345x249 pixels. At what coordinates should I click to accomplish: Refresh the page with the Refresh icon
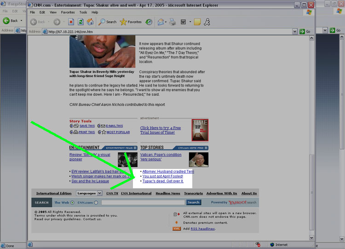pos(80,22)
